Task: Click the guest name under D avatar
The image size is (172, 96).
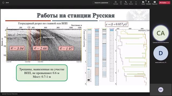Action: click(160, 62)
